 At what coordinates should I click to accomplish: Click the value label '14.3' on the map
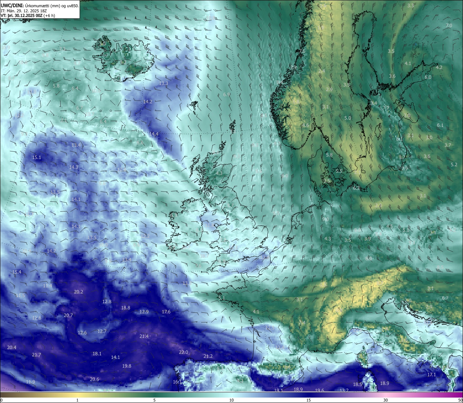[x=73, y=167]
